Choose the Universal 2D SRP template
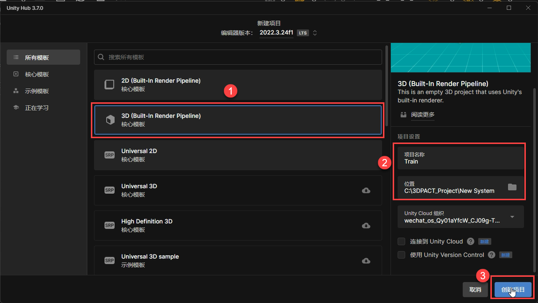 (238, 155)
